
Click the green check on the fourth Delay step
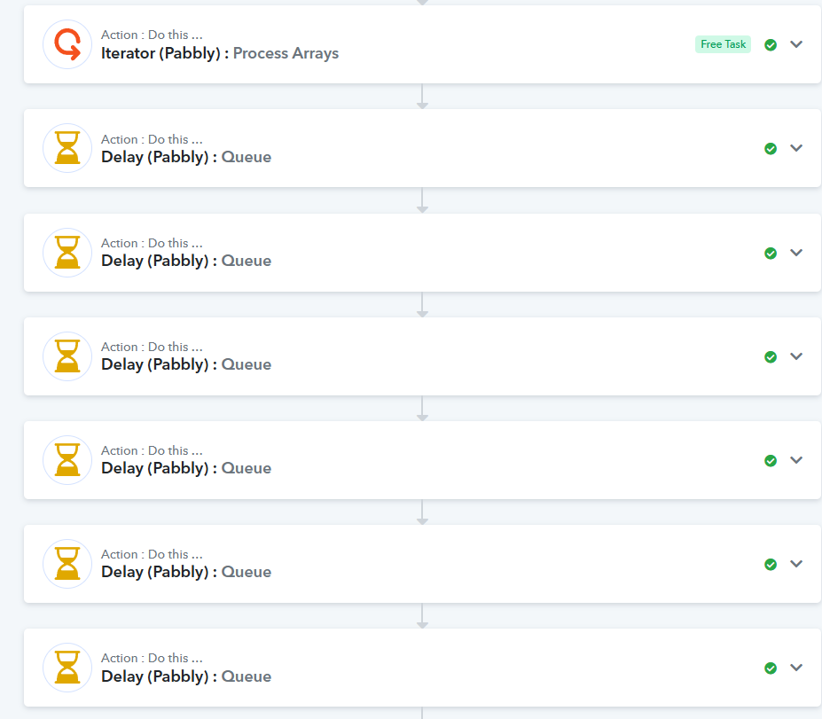point(771,461)
